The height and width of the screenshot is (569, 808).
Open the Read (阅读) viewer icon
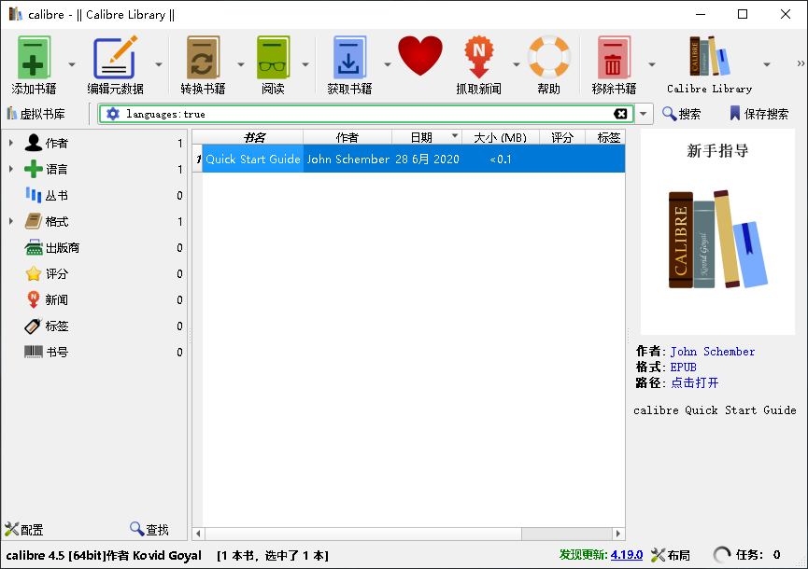coord(273,57)
